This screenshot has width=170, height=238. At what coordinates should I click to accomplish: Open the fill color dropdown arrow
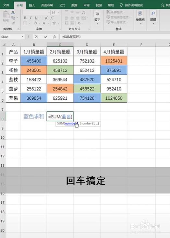(40, 23)
